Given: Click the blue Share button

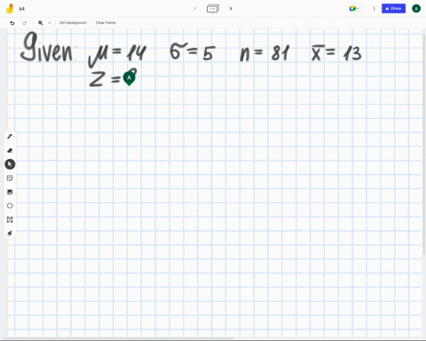Looking at the screenshot, I should 393,9.
